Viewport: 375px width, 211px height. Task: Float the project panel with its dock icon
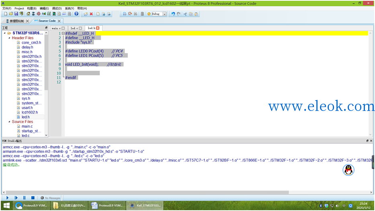(46, 28)
